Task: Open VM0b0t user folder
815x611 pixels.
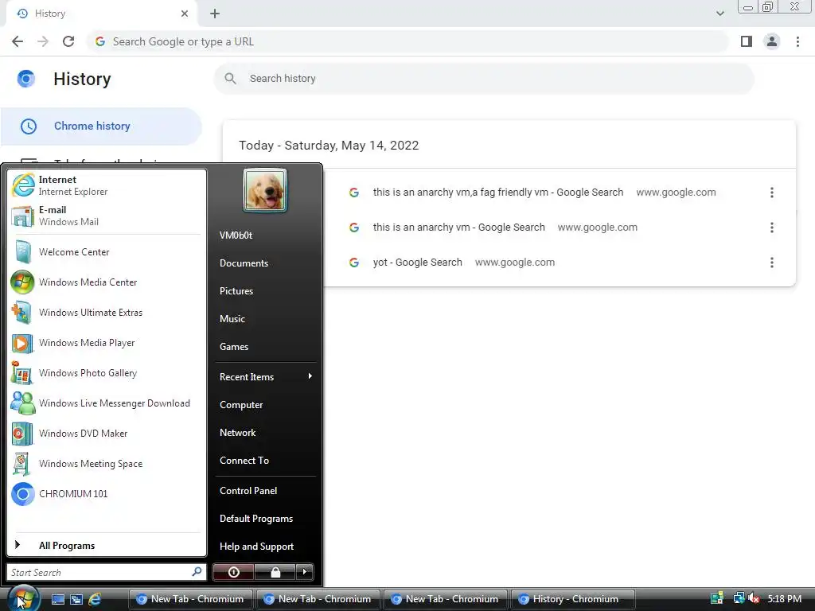Action: pos(236,235)
